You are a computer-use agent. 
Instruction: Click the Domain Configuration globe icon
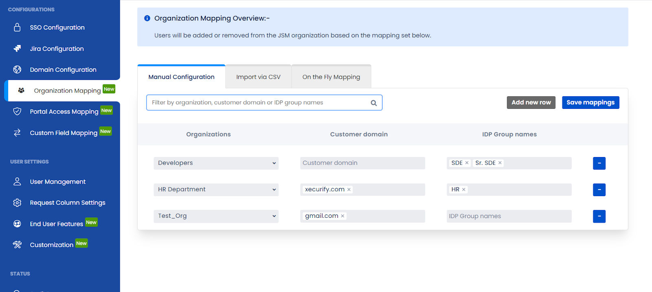(17, 70)
